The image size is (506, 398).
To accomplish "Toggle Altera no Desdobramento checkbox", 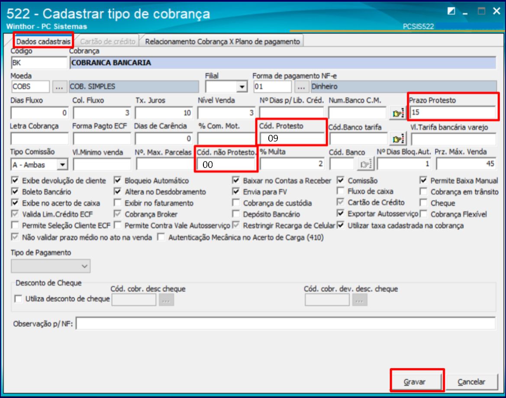I will pyautogui.click(x=118, y=192).
